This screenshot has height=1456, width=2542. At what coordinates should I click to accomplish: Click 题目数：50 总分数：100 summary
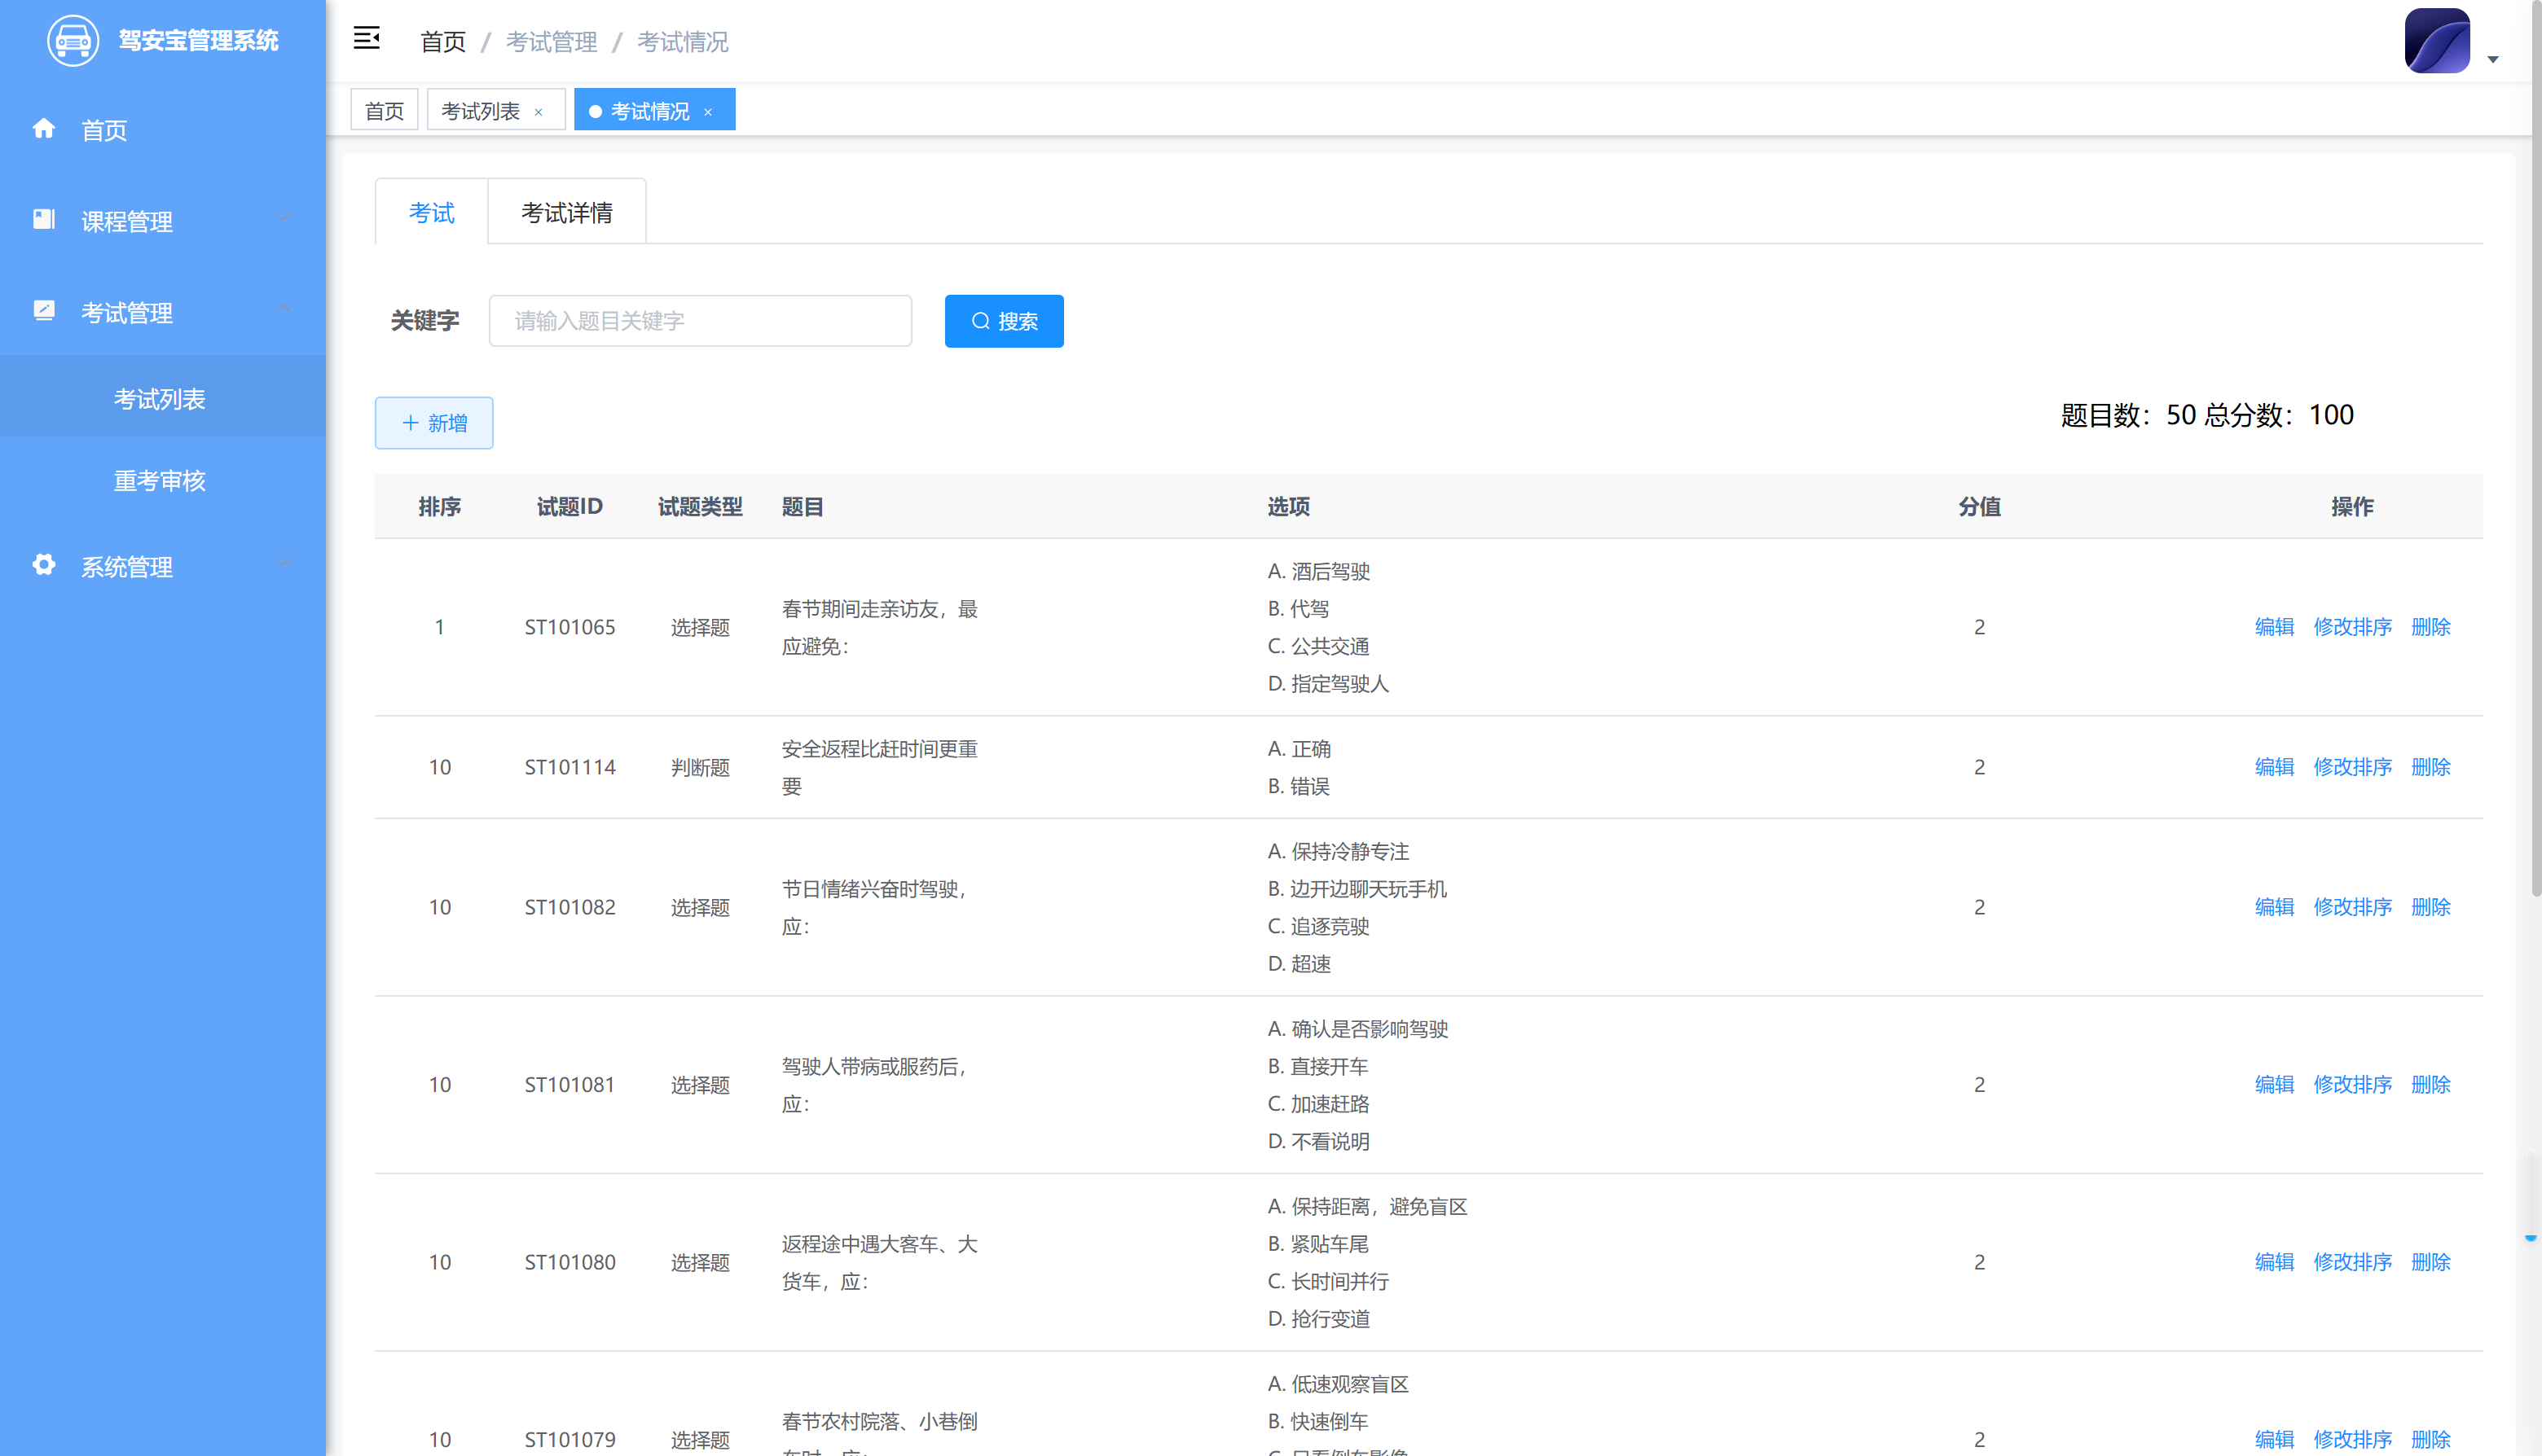2207,415
